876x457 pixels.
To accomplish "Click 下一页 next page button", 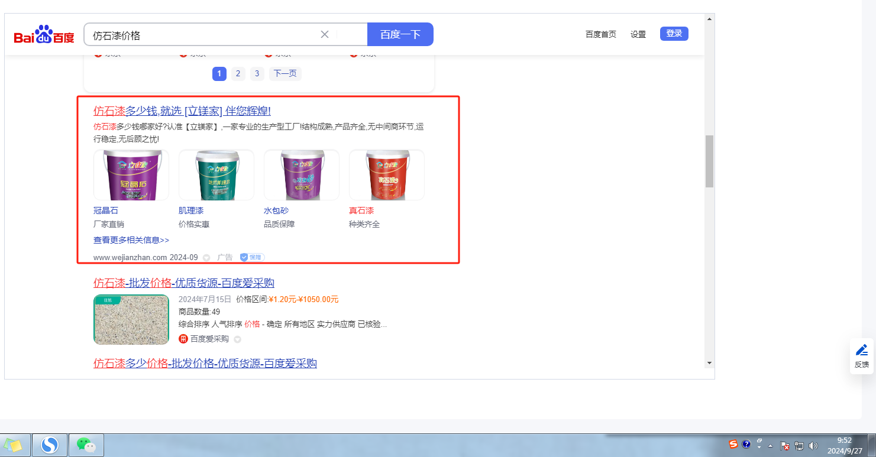I will point(285,74).
